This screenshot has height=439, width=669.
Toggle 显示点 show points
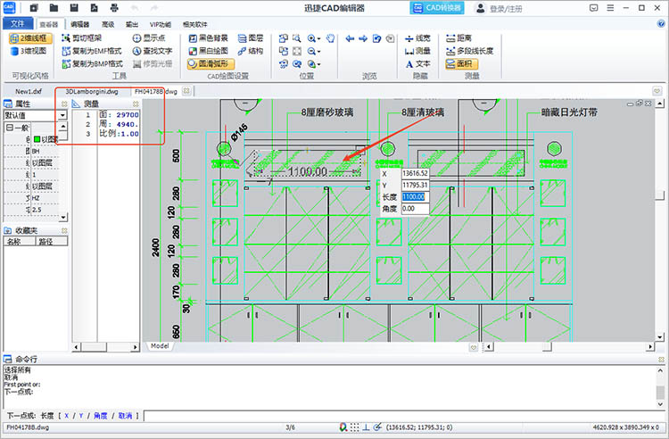(148, 38)
